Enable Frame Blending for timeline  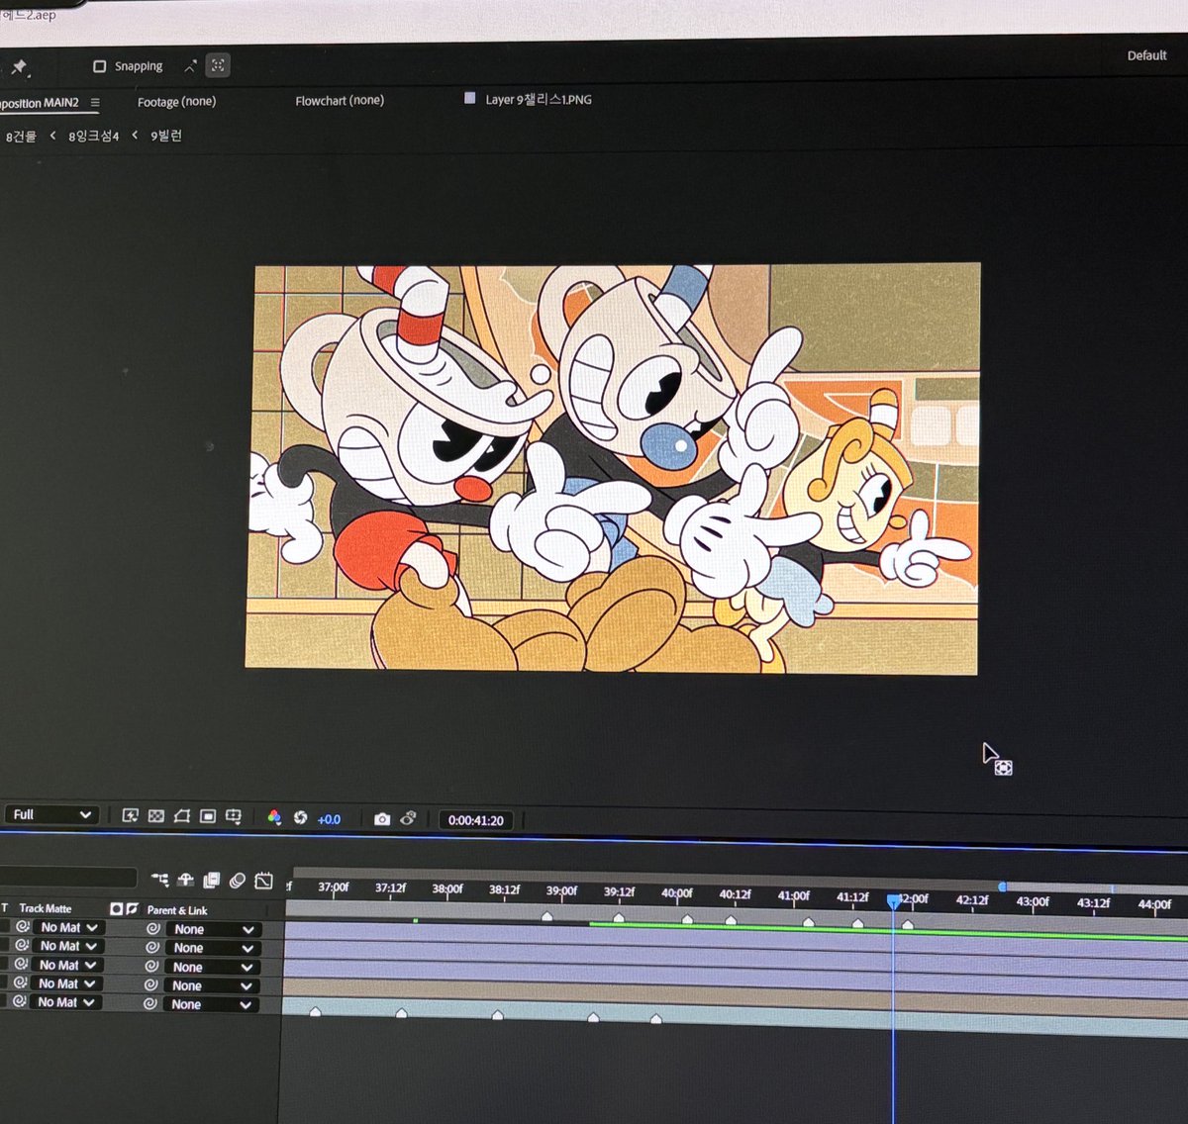pos(211,880)
